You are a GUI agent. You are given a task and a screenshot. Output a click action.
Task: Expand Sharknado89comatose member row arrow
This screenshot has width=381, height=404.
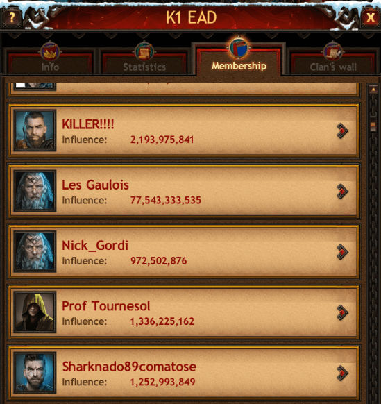click(x=342, y=373)
